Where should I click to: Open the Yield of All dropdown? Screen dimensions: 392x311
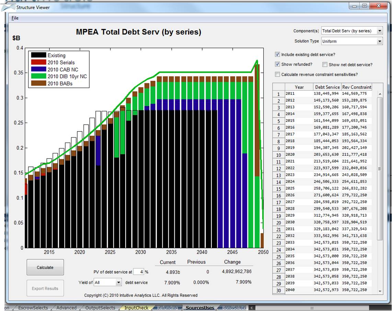118,283
